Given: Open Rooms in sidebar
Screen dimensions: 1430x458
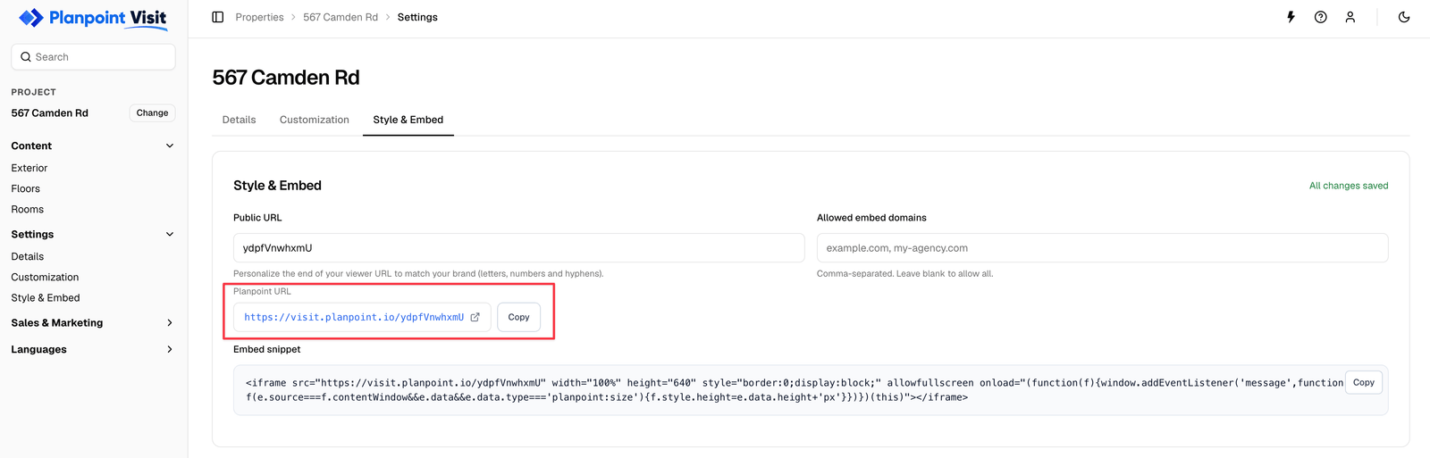Looking at the screenshot, I should [x=28, y=209].
